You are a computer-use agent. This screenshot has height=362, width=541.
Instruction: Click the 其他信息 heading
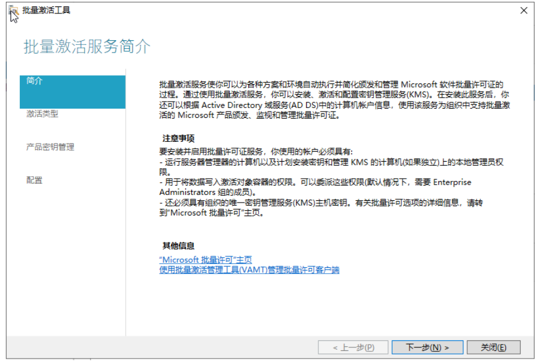tap(178, 246)
